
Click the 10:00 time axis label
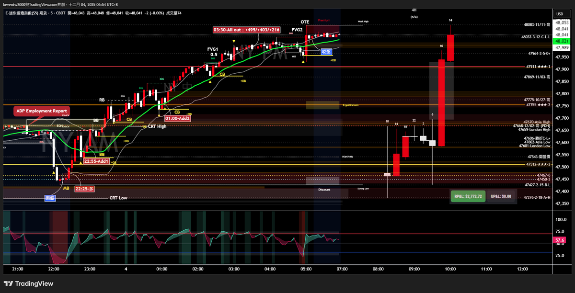tap(450, 269)
